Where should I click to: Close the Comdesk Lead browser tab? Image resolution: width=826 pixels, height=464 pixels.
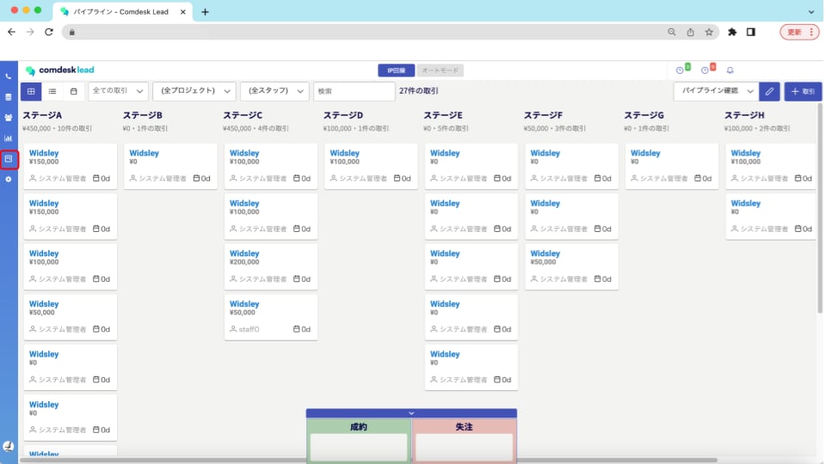coord(182,11)
